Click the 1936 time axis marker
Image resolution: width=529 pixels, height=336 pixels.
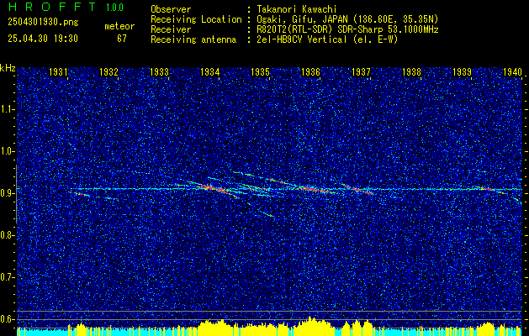click(x=310, y=71)
